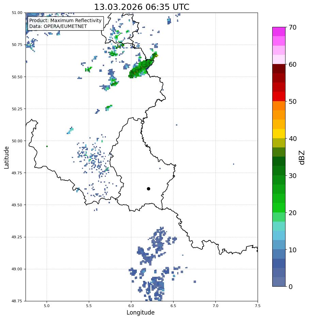Click the latitude tick label '49.00'

click(x=17, y=269)
